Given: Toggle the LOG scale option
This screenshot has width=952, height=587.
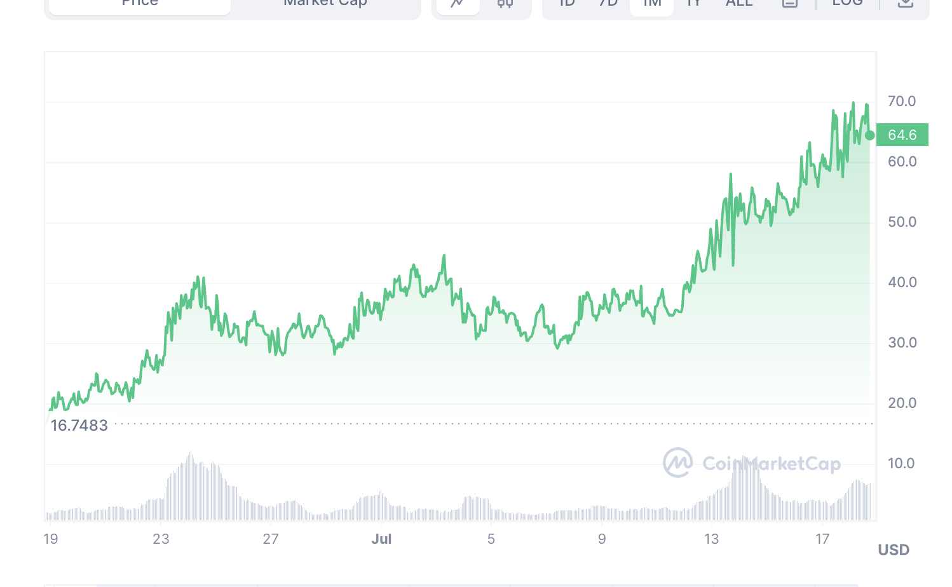Looking at the screenshot, I should [847, 3].
